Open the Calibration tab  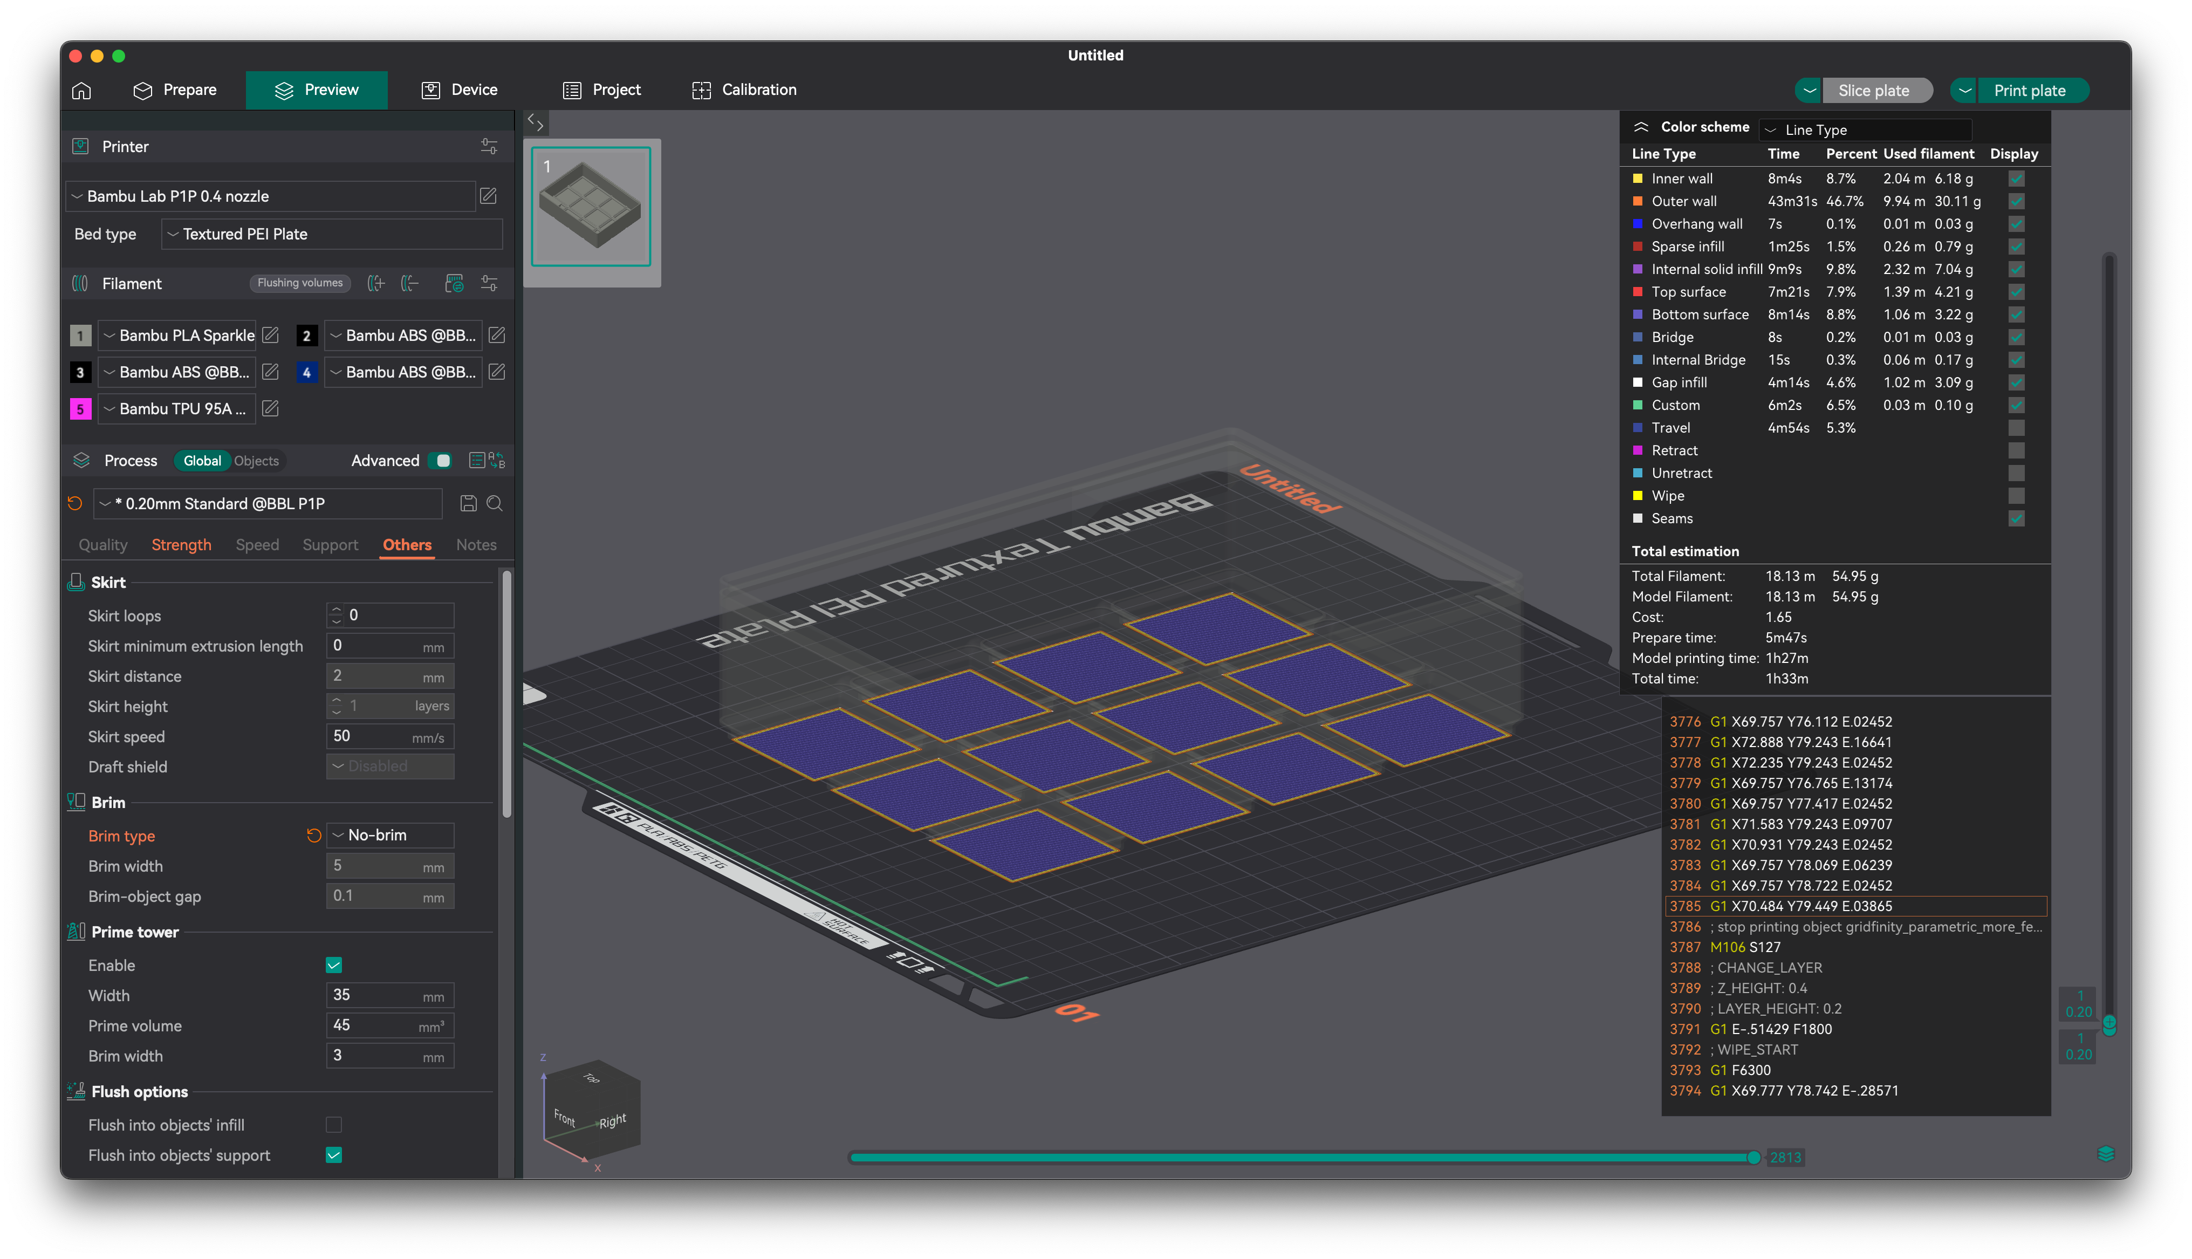pos(744,90)
